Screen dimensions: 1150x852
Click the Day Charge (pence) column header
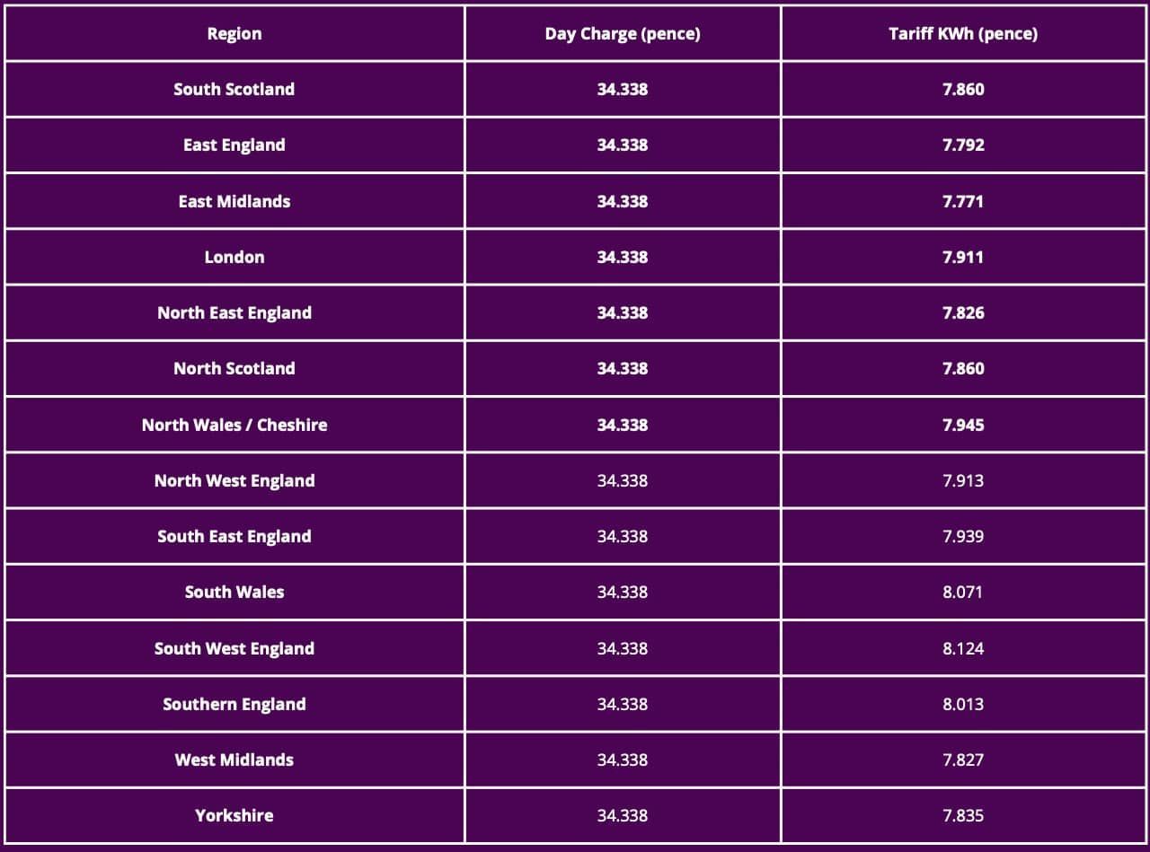[623, 34]
